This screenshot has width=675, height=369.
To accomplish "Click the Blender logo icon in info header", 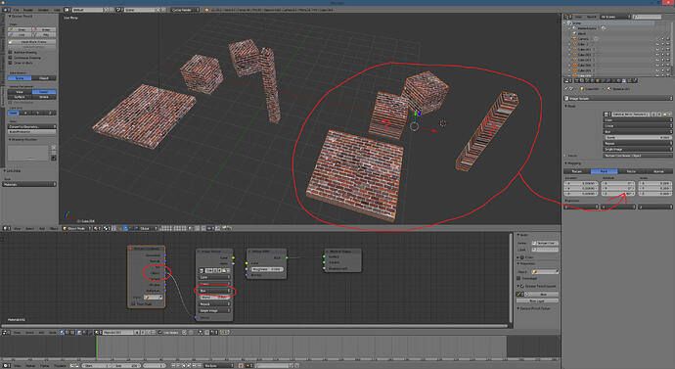I will point(206,10).
